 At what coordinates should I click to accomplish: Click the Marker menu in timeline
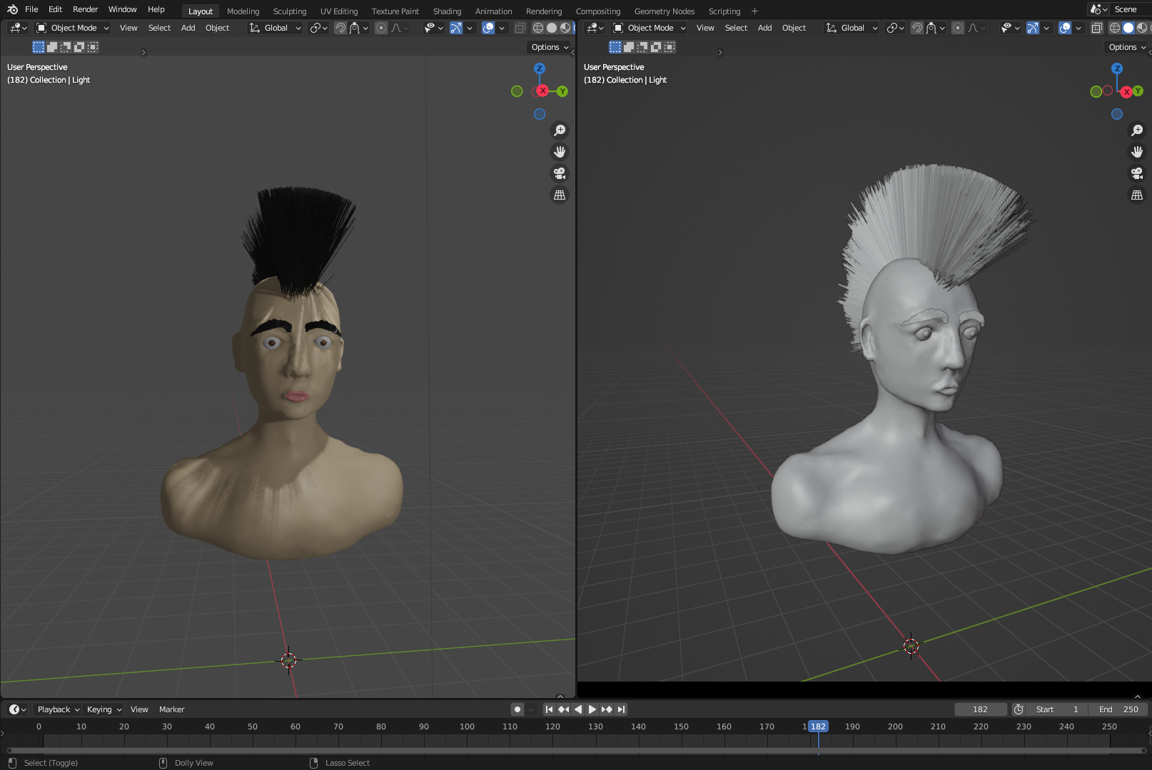click(x=171, y=709)
